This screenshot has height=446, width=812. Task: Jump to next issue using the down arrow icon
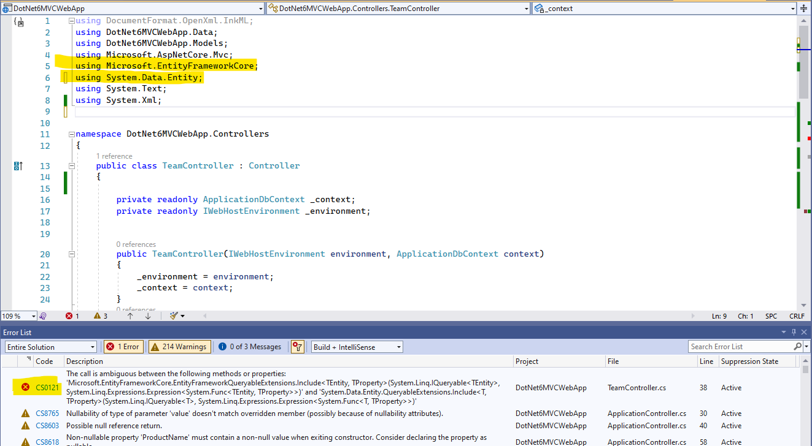pos(147,316)
